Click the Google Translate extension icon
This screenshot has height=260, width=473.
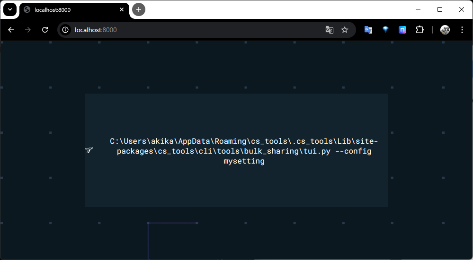point(368,30)
